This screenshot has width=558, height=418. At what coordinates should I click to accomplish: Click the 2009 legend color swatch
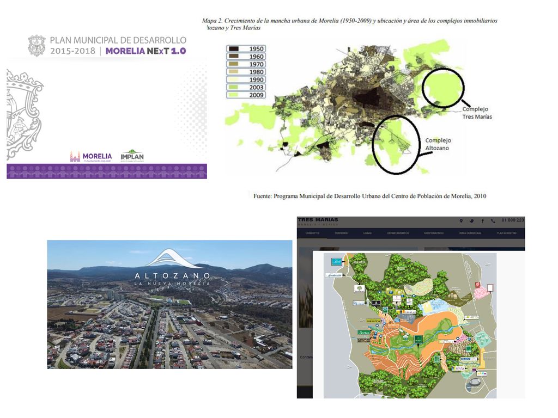(x=234, y=95)
